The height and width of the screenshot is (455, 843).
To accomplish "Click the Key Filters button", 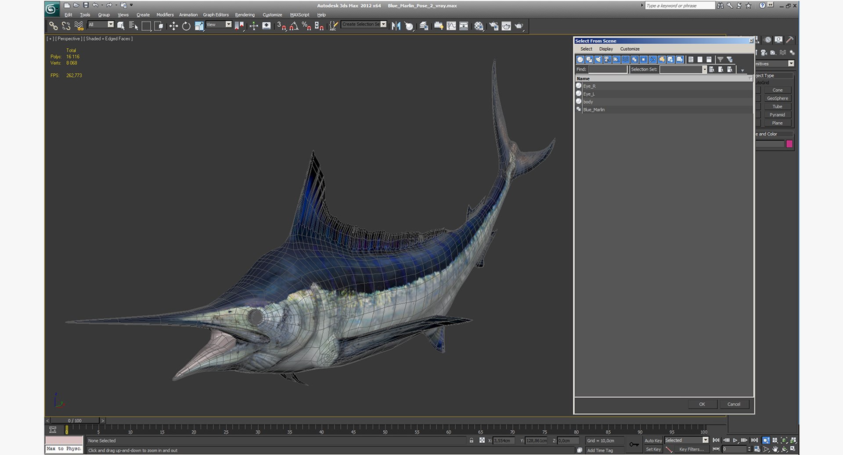I will click(691, 449).
